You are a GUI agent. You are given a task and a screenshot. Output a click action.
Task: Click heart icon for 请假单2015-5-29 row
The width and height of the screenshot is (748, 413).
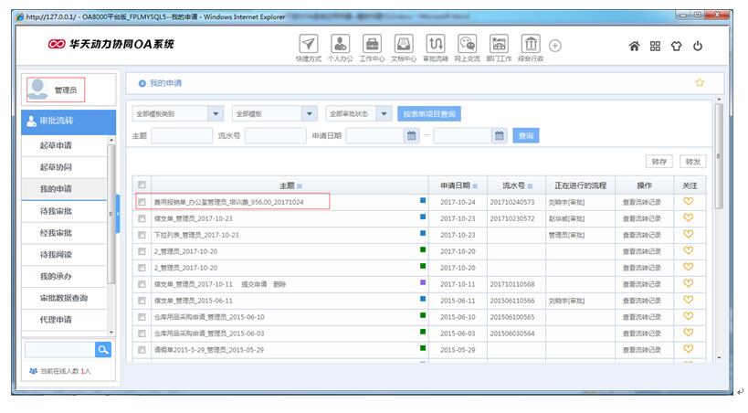click(x=689, y=349)
